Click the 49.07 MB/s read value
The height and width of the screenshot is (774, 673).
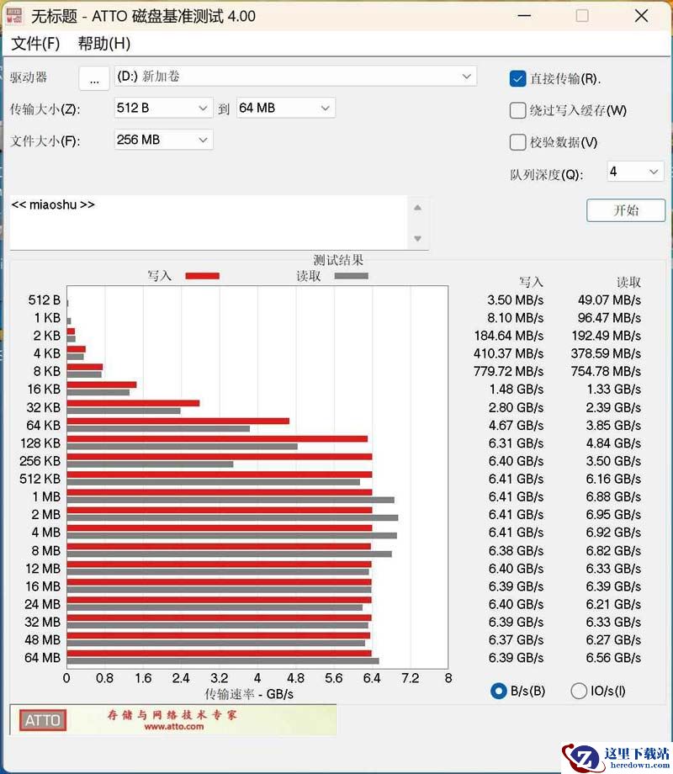click(609, 300)
